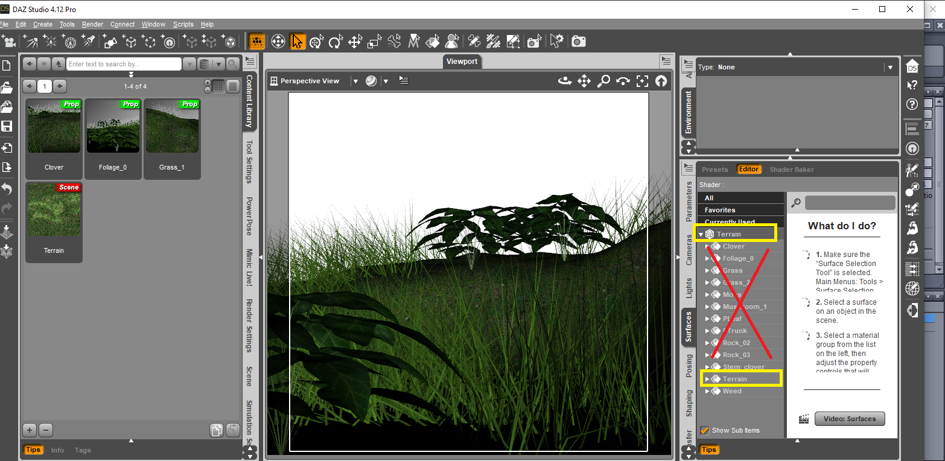Click the save file icon in left sidebar
The image size is (945, 461).
(7, 126)
